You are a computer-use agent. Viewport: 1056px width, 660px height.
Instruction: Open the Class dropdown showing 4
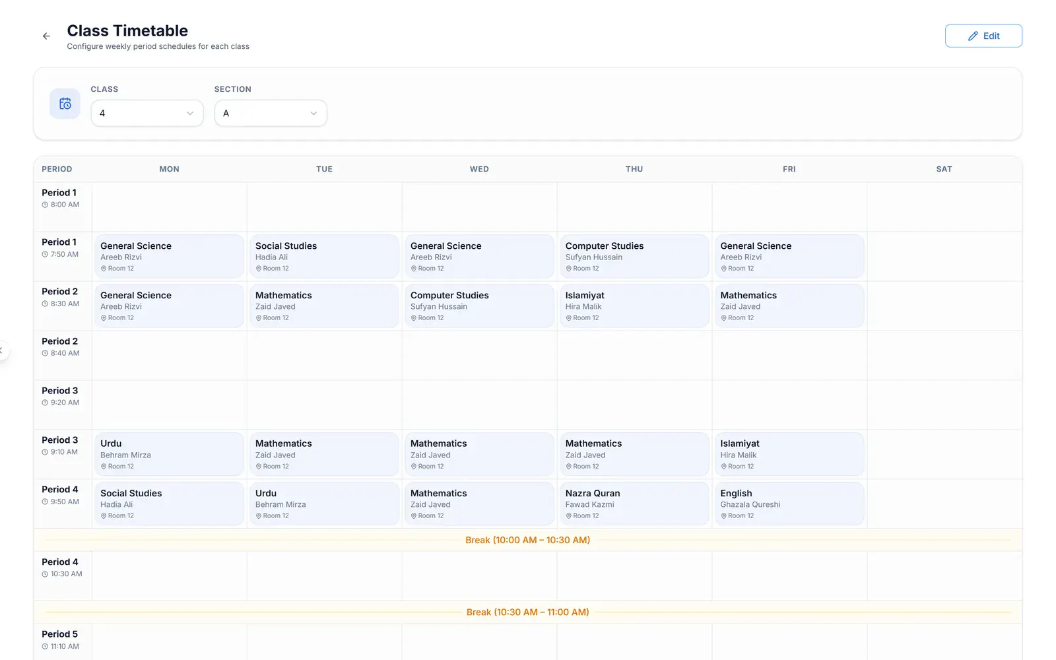click(147, 114)
